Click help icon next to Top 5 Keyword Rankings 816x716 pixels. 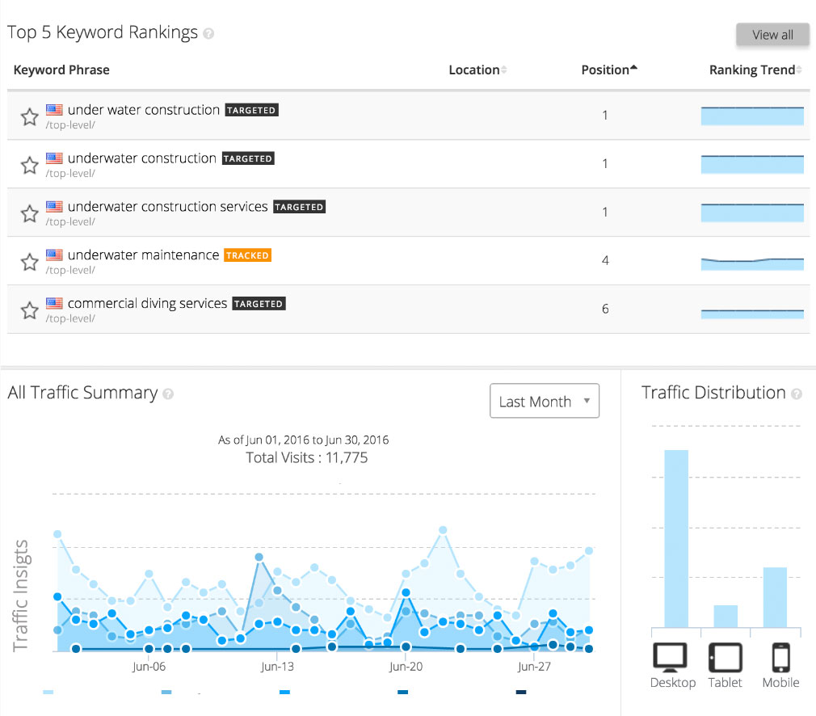pyautogui.click(x=209, y=34)
